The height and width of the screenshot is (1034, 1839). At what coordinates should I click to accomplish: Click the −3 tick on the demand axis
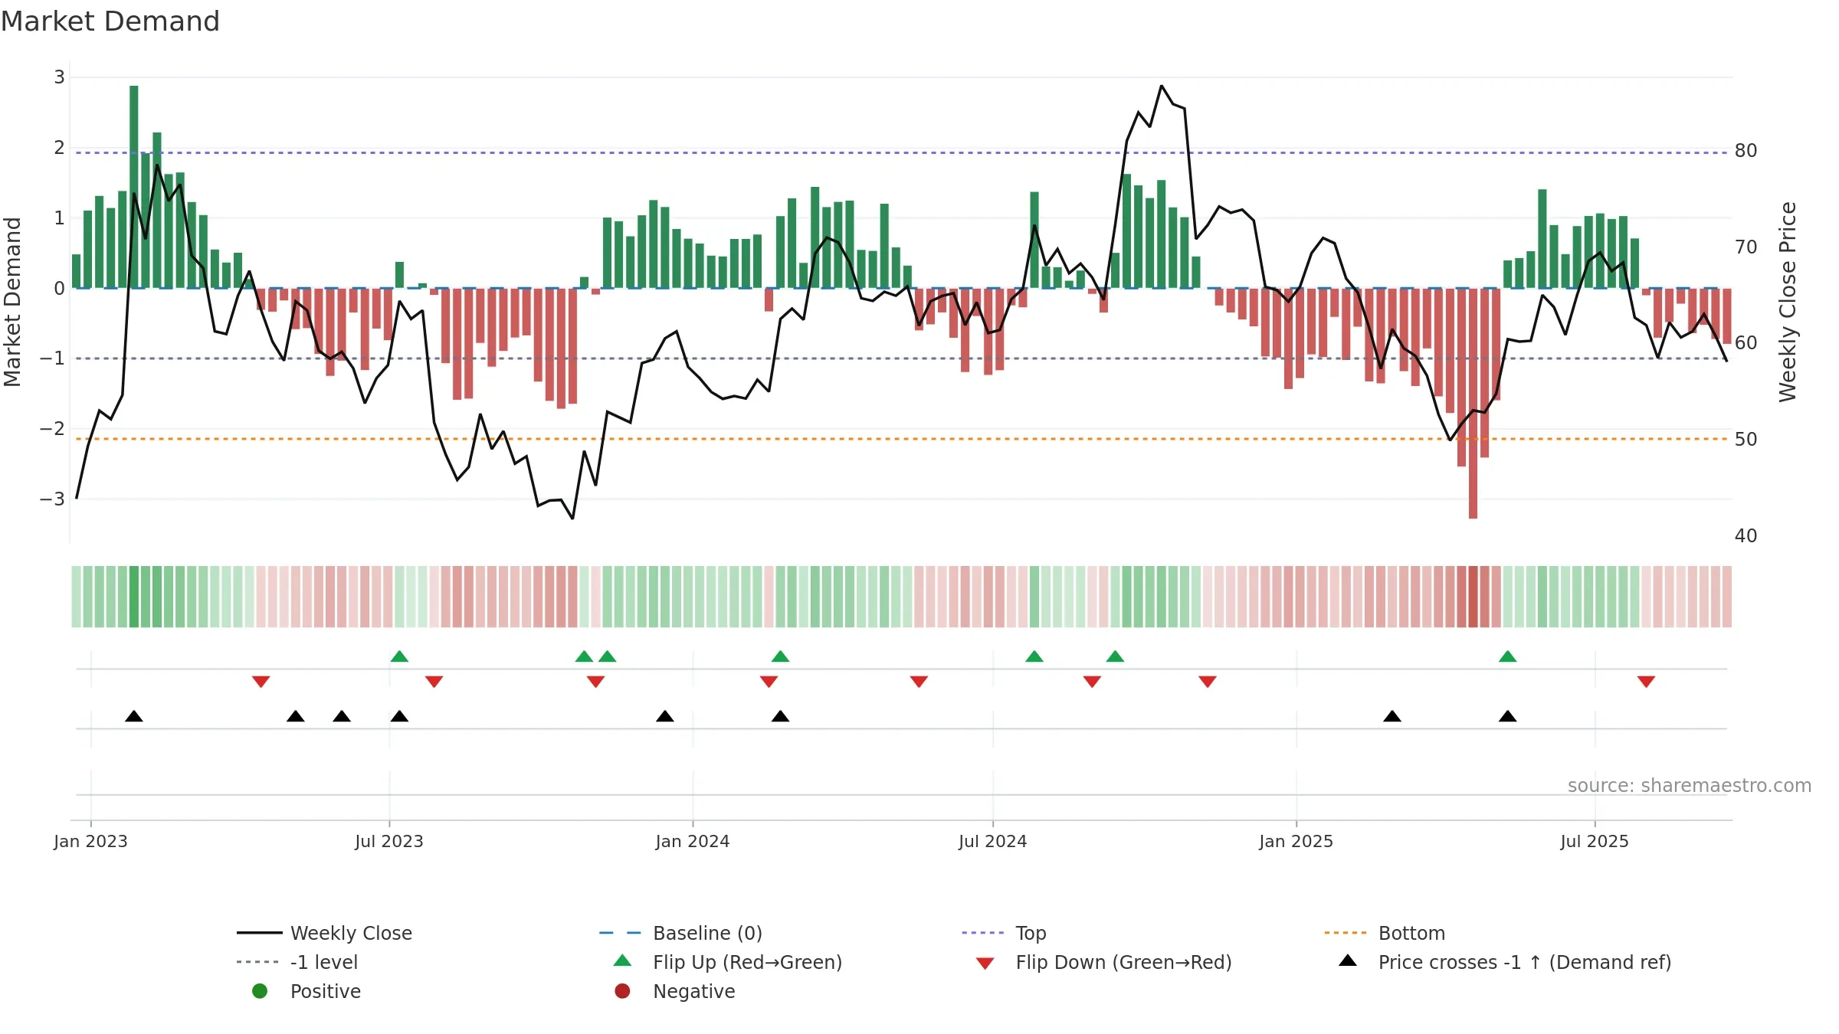coord(52,499)
